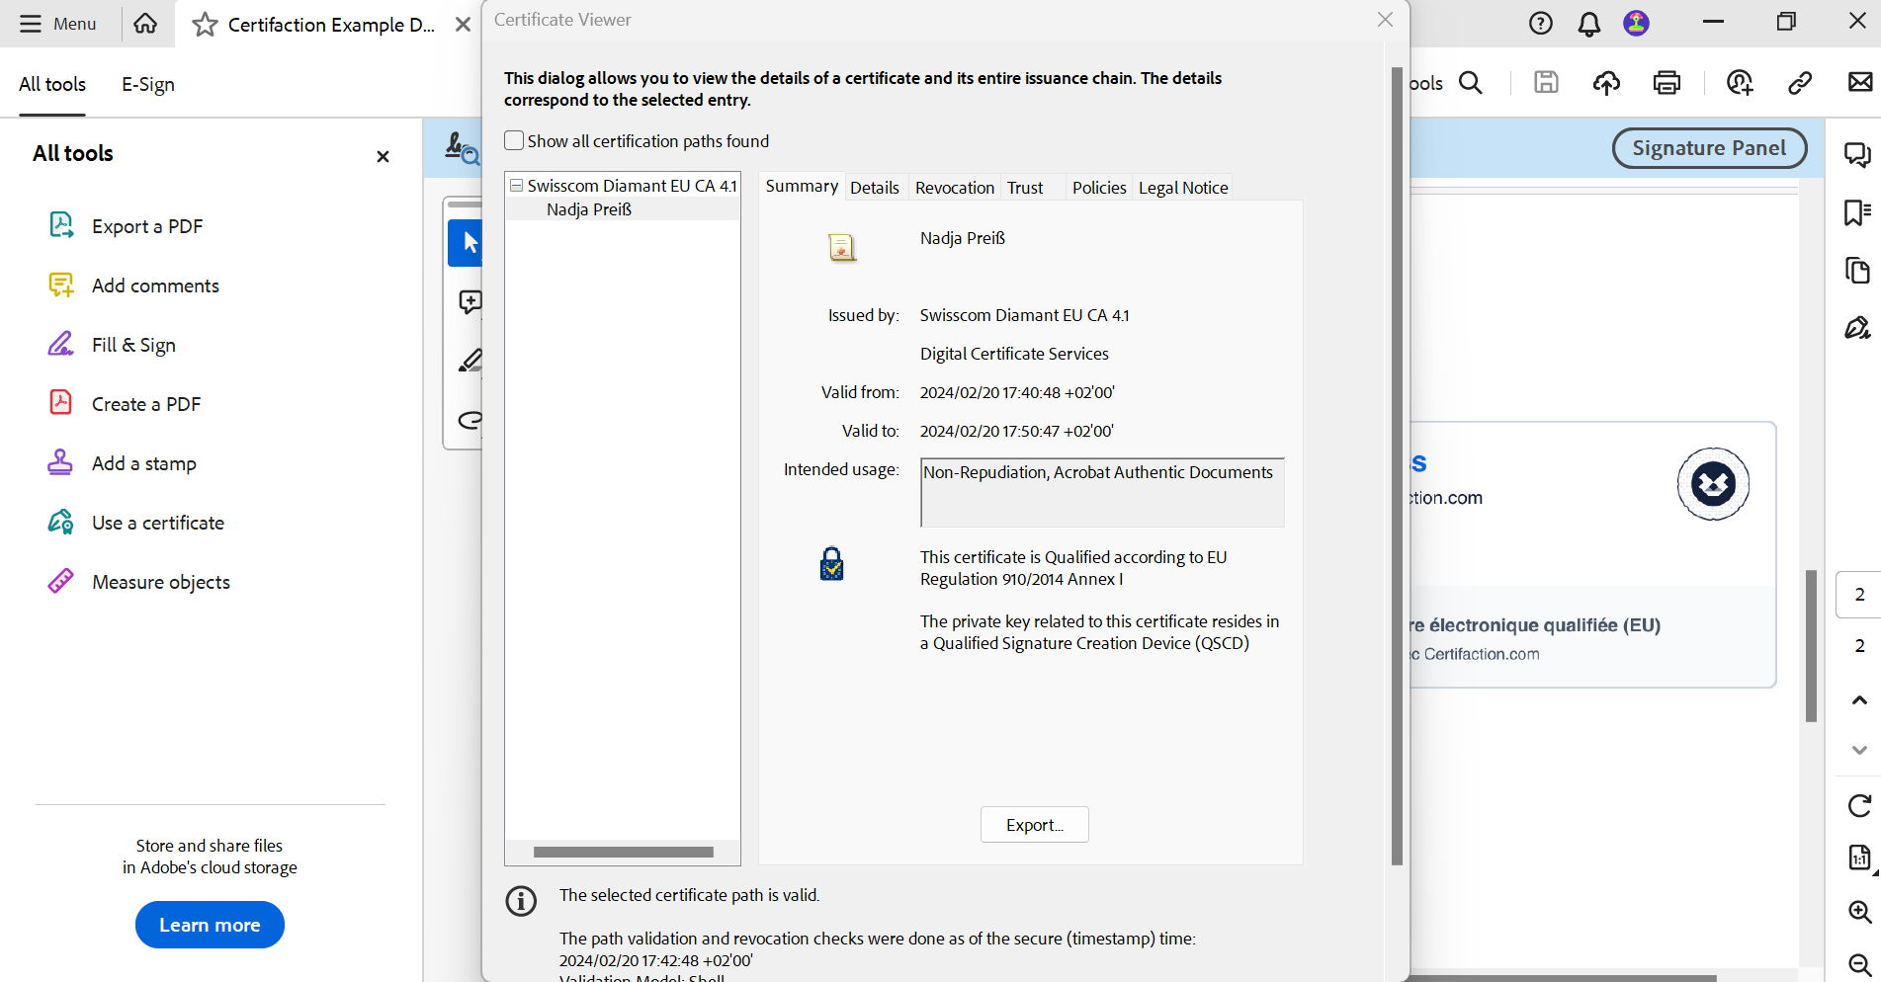Open the page thumbnails copy icon
Image resolution: width=1881 pixels, height=982 pixels.
[1857, 270]
